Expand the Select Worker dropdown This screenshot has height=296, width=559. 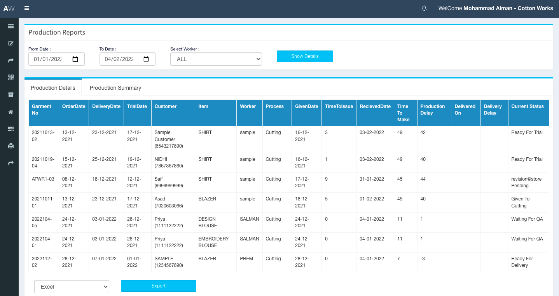coord(216,59)
